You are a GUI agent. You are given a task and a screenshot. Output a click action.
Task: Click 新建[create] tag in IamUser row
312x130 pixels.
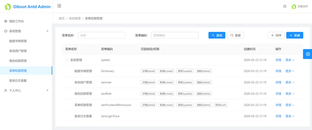coord(166,82)
